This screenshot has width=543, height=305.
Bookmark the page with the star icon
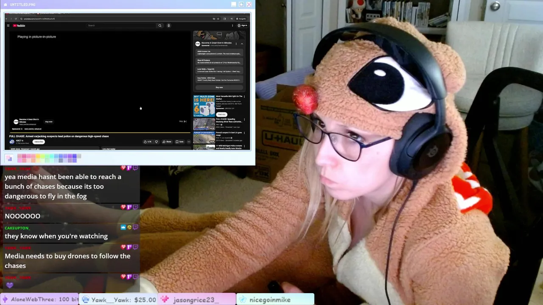click(218, 19)
